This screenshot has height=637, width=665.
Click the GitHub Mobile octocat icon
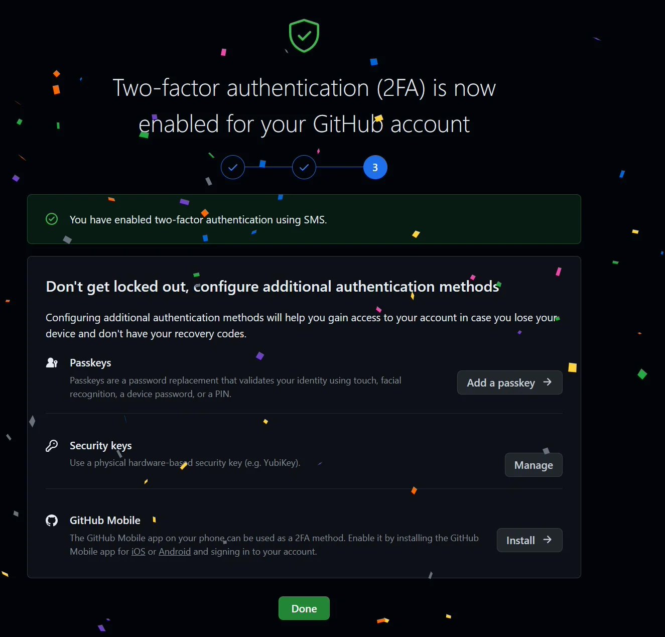point(52,520)
